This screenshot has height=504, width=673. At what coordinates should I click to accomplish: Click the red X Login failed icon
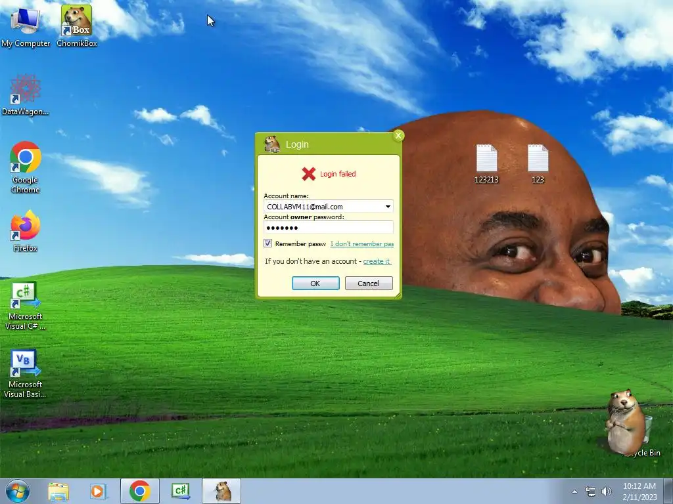(x=308, y=173)
